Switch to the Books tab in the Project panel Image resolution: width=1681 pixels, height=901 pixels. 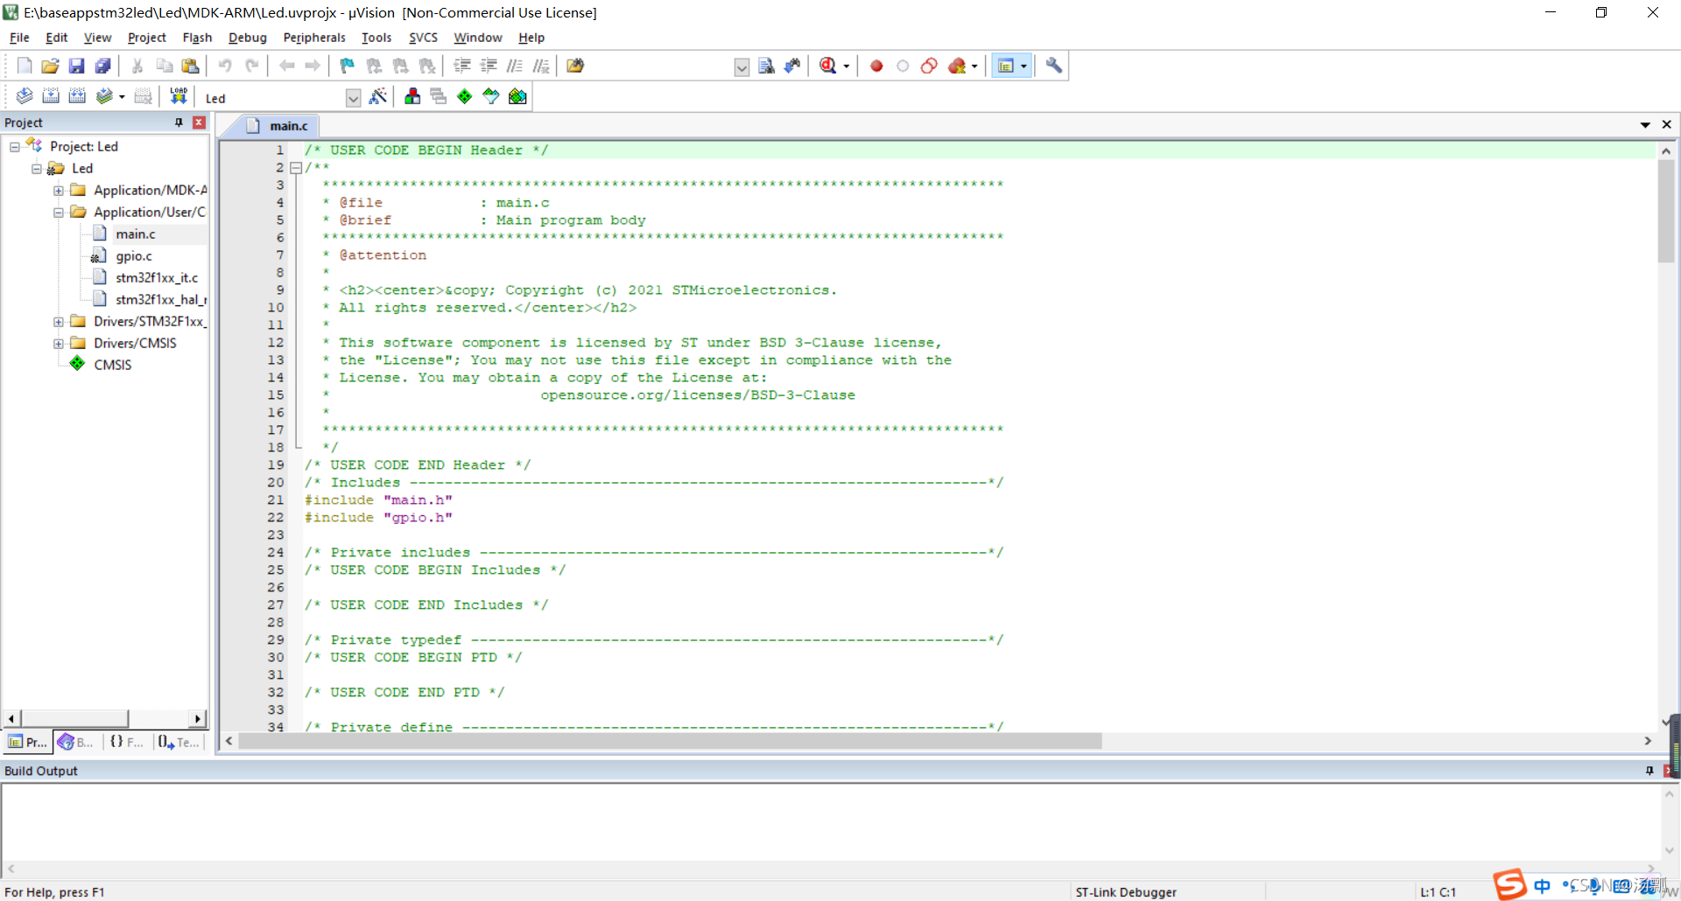(x=76, y=742)
